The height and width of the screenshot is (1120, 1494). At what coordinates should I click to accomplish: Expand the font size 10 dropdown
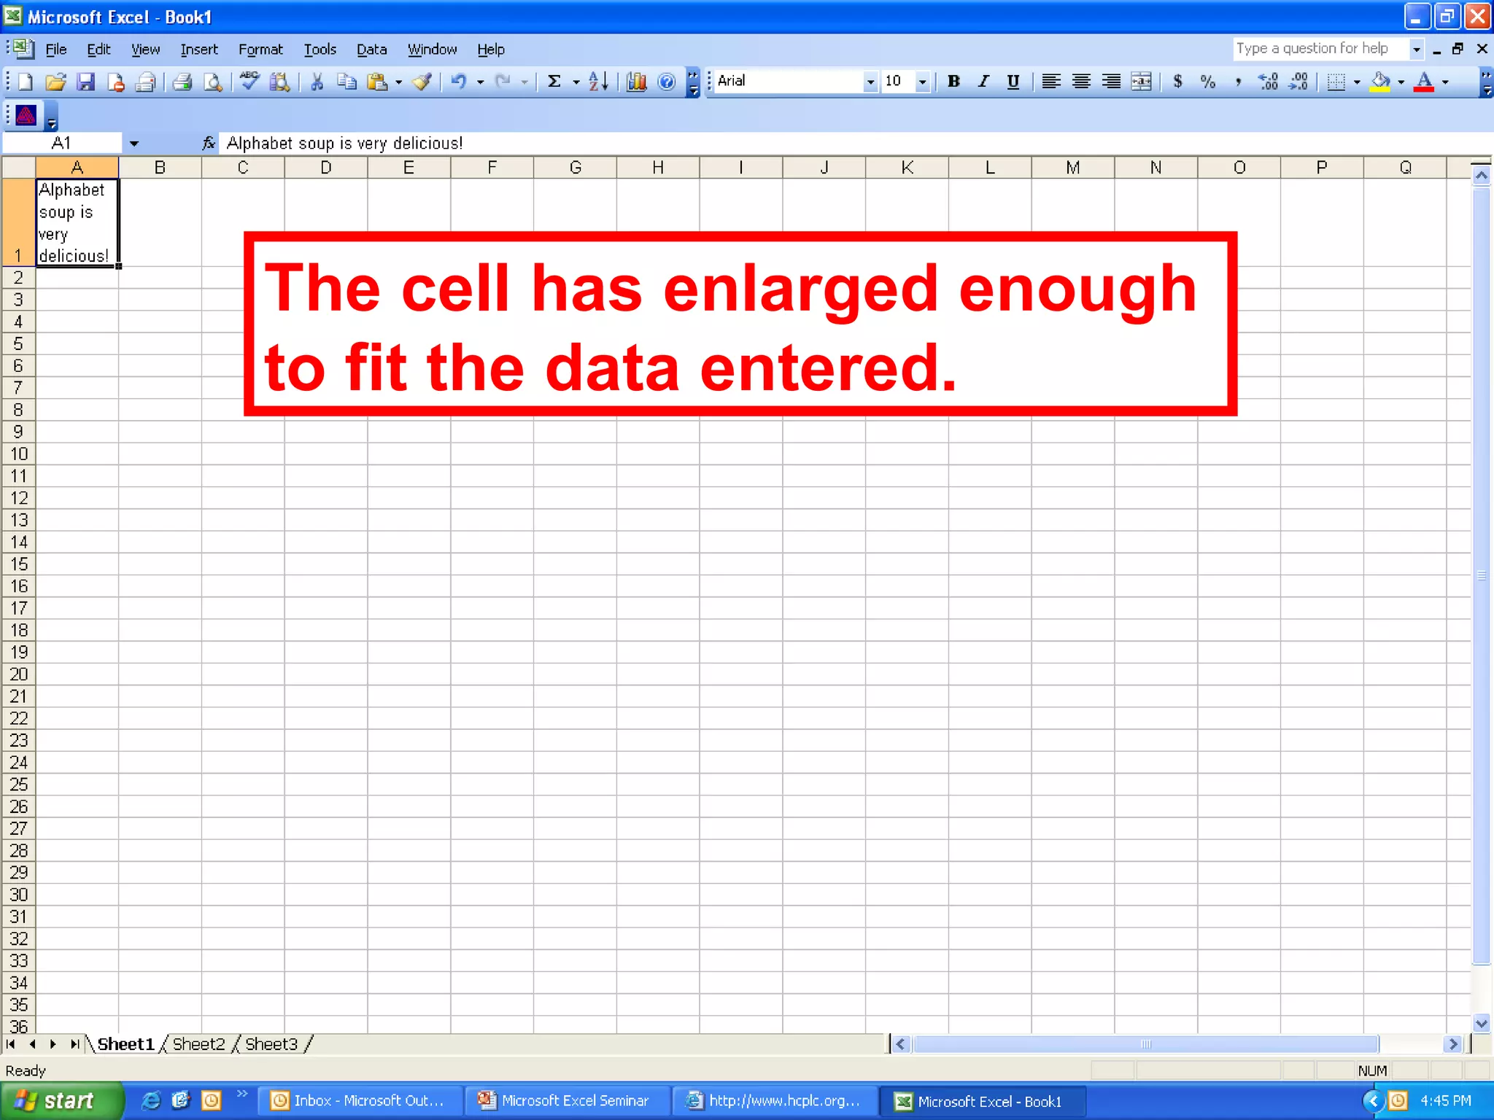coord(923,82)
